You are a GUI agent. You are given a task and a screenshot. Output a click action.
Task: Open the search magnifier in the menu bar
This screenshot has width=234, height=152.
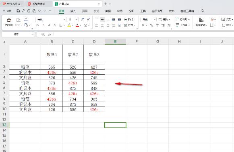[x=203, y=11]
